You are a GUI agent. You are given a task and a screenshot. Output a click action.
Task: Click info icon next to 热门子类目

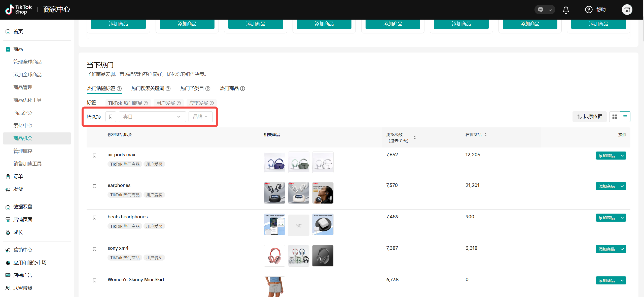(208, 89)
